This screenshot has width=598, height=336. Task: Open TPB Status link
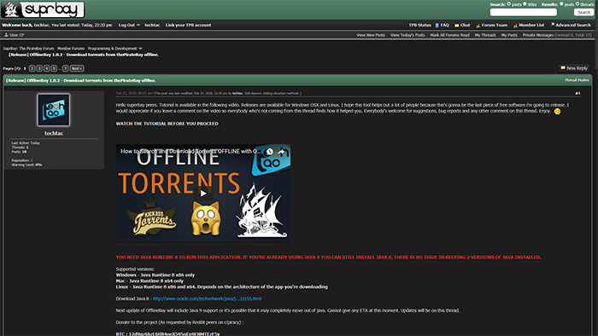point(419,25)
